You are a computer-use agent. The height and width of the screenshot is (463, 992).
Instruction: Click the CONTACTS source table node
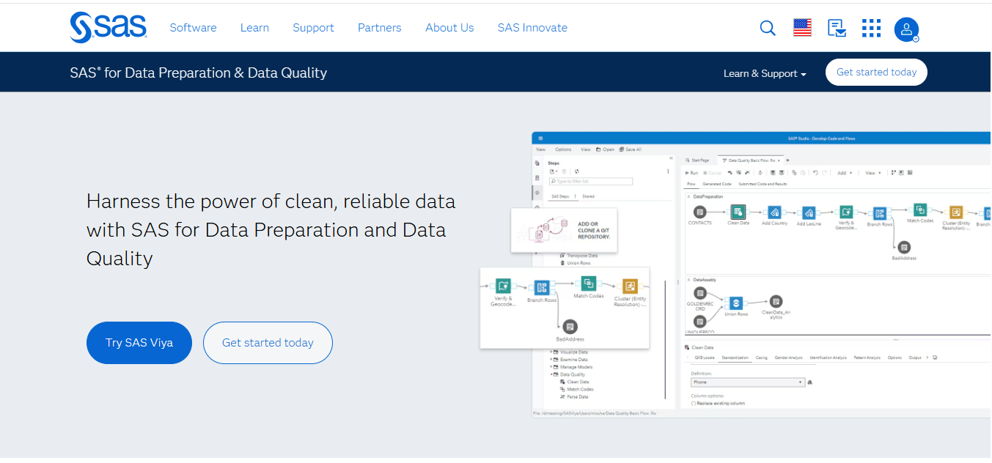coord(699,211)
